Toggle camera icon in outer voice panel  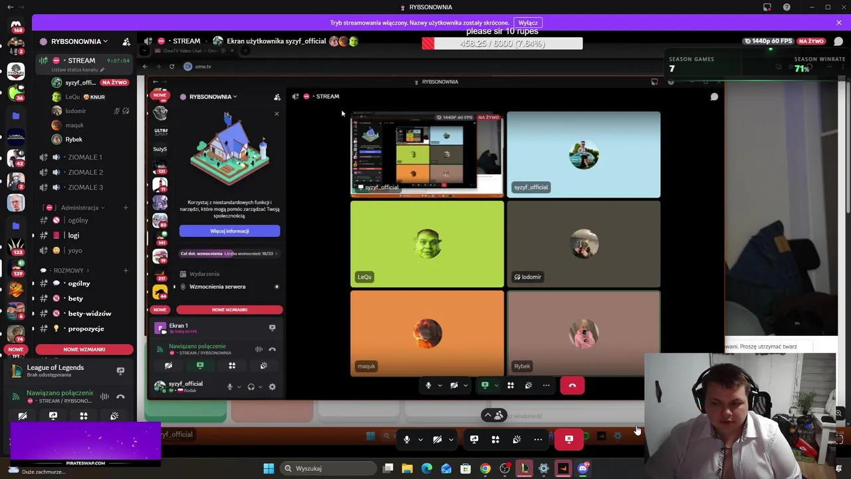23,416
